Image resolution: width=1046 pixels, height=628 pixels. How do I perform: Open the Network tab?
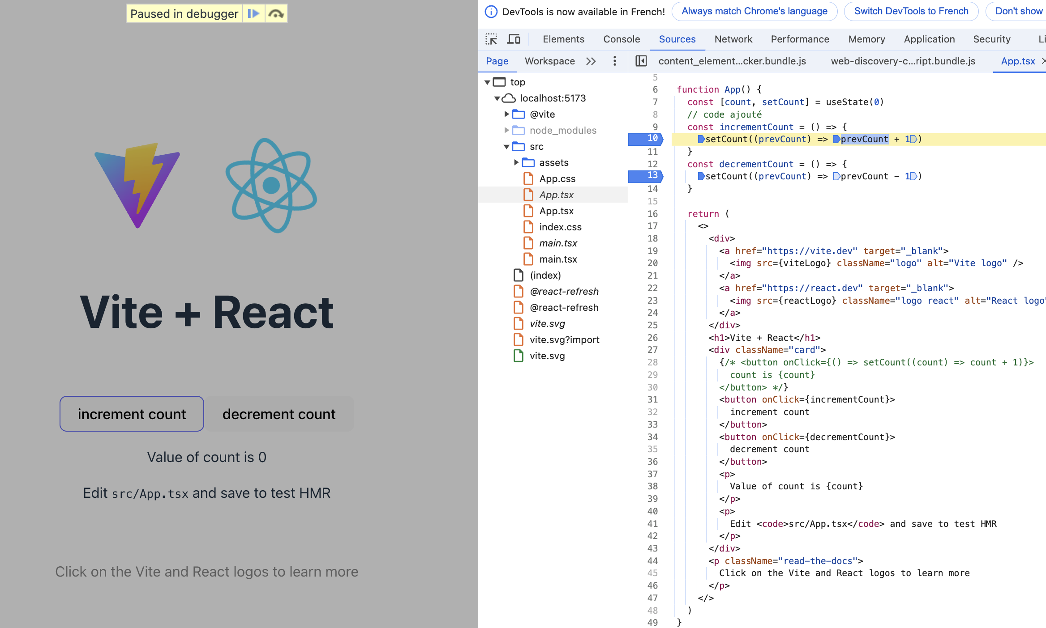tap(733, 39)
